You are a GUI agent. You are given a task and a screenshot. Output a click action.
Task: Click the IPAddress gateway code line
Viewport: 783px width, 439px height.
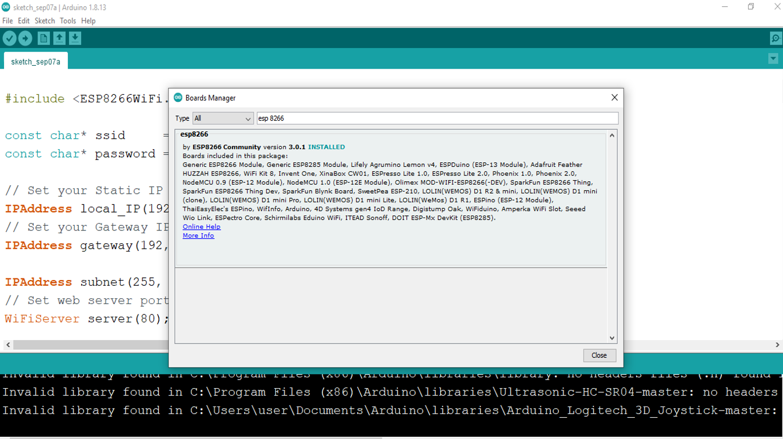tap(87, 246)
